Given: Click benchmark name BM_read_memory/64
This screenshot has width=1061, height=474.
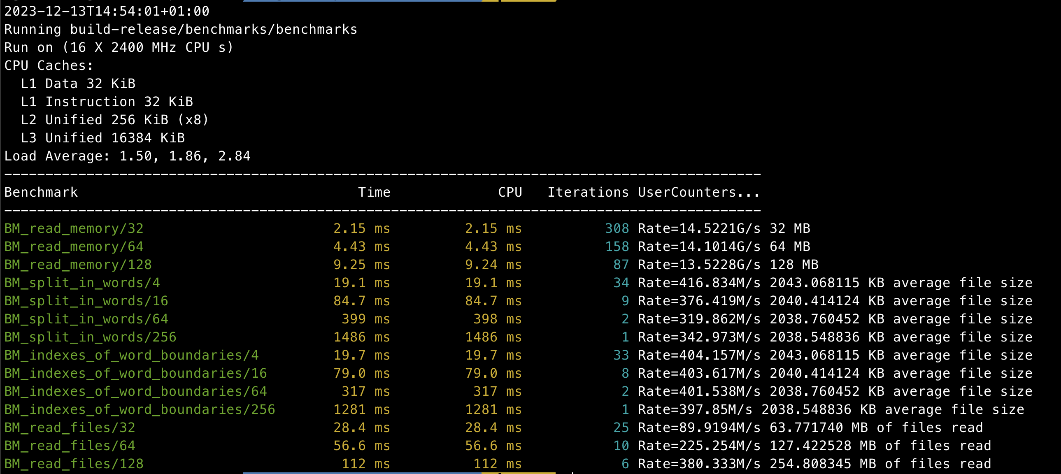Looking at the screenshot, I should click(74, 247).
